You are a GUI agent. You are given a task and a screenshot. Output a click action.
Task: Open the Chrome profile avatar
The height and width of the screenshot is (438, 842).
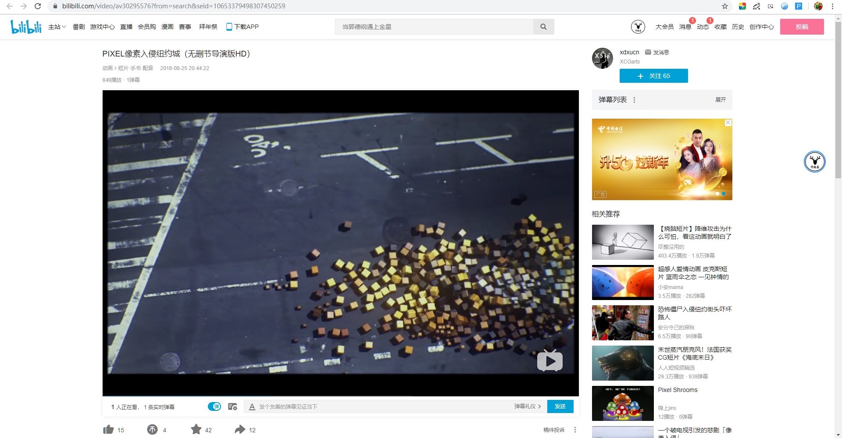click(818, 6)
